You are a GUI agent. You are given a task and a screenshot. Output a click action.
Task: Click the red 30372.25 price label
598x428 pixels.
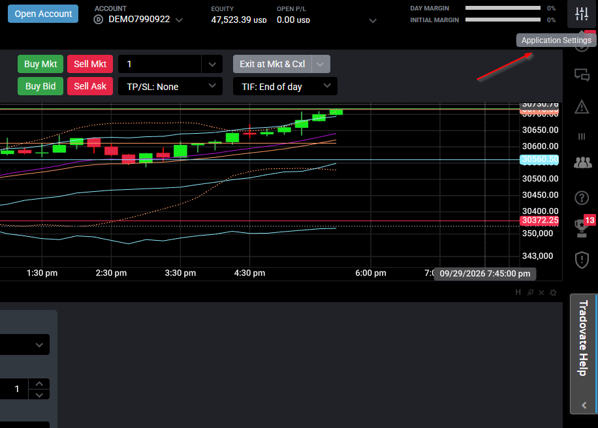[539, 221]
